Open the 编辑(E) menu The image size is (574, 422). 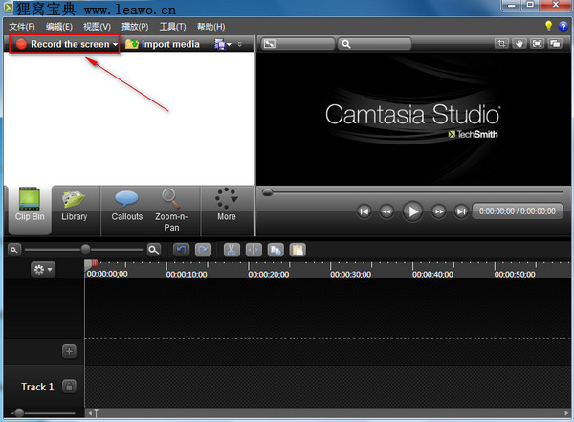(x=59, y=27)
